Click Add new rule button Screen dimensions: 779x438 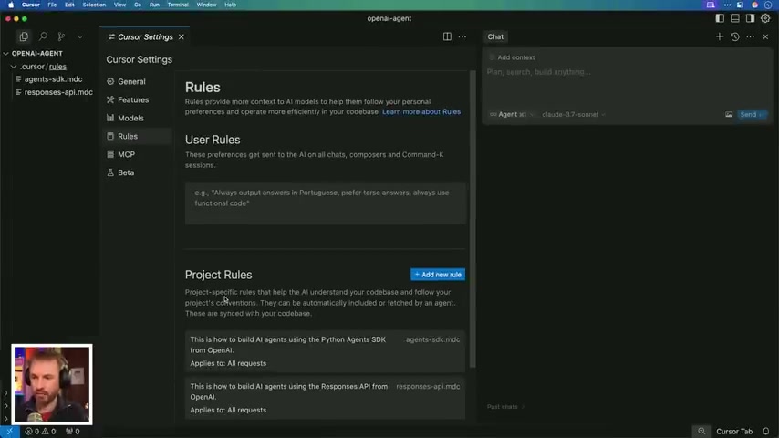(438, 275)
